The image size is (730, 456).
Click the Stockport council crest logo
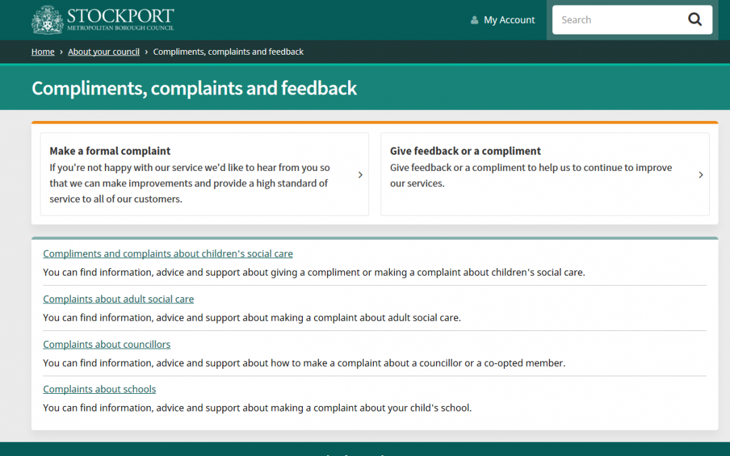[x=47, y=20]
